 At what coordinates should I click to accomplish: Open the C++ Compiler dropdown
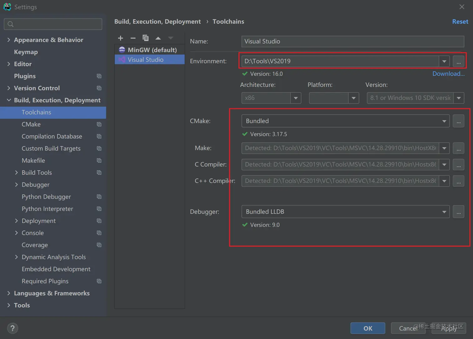(x=444, y=181)
